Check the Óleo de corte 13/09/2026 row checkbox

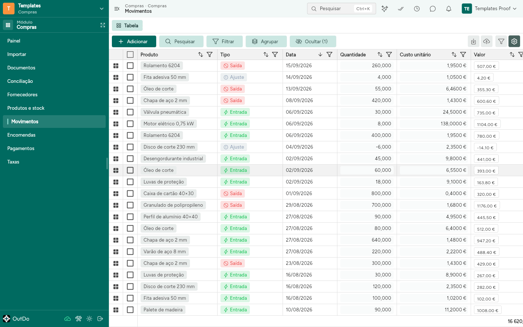click(x=130, y=89)
